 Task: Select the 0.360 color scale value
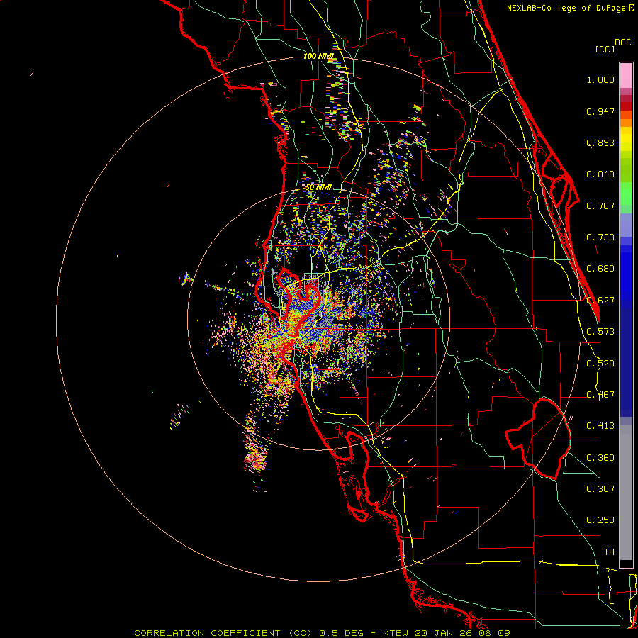(600, 458)
